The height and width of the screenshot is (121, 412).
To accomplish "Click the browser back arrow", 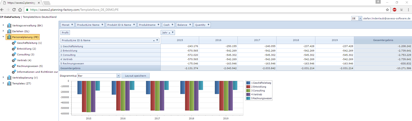I will (x=2, y=10).
